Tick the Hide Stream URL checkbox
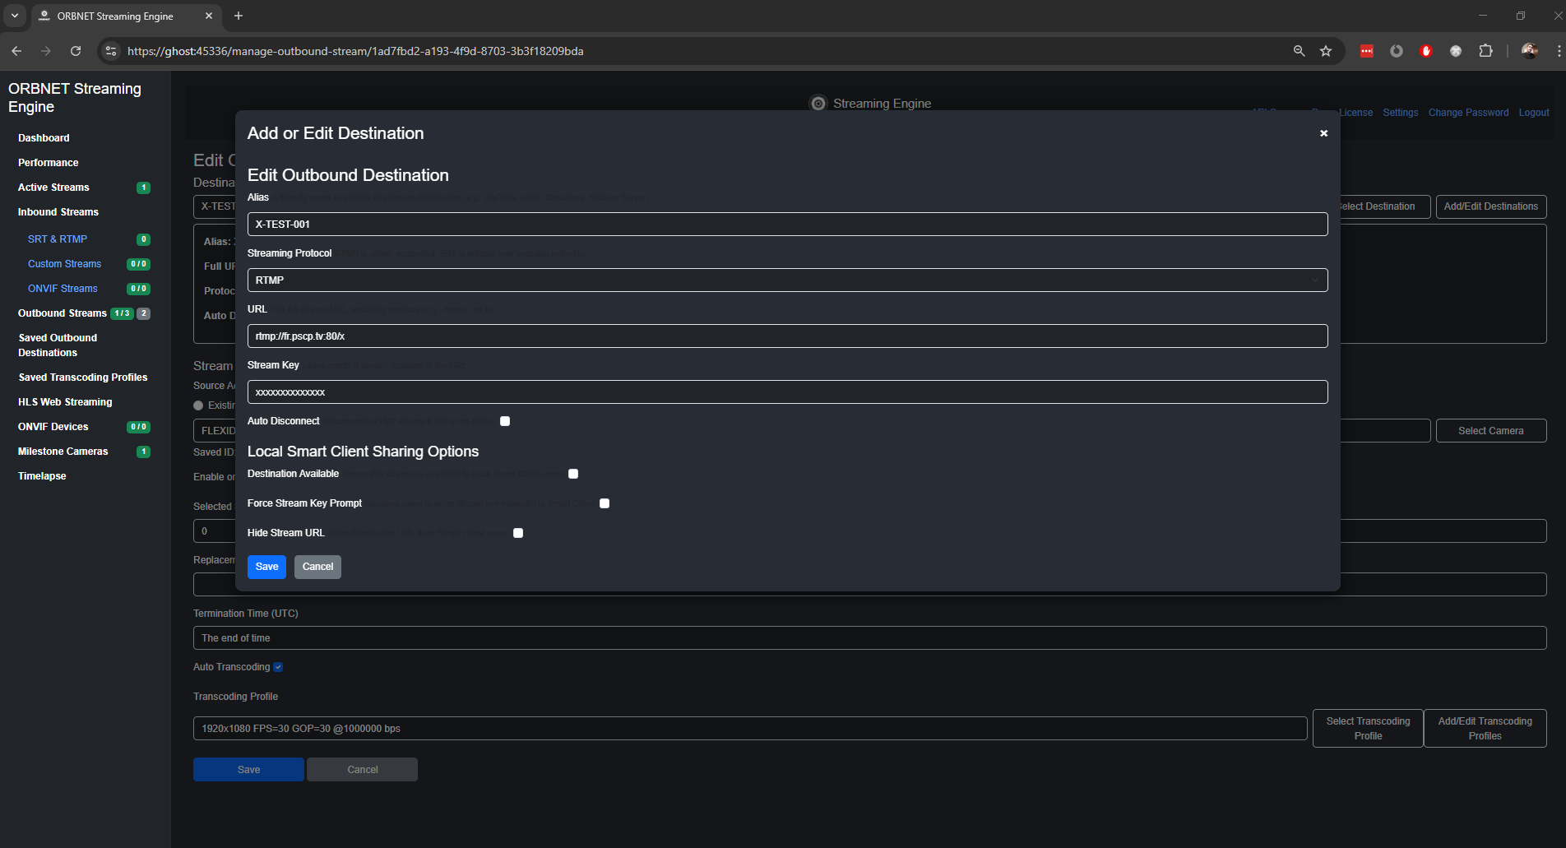Screen dimensions: 1566x848 pos(518,533)
